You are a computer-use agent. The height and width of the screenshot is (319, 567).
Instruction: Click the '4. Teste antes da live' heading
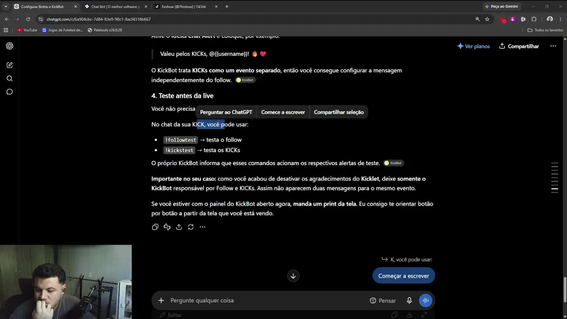click(x=183, y=96)
